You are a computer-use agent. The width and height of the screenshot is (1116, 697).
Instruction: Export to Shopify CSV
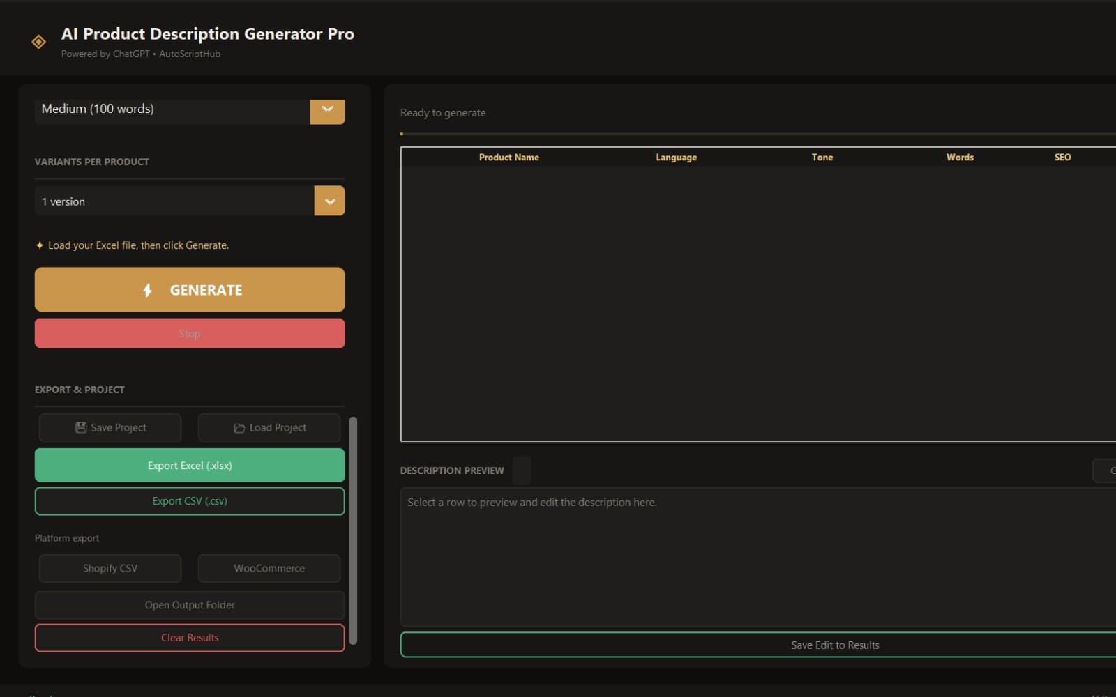pyautogui.click(x=110, y=568)
